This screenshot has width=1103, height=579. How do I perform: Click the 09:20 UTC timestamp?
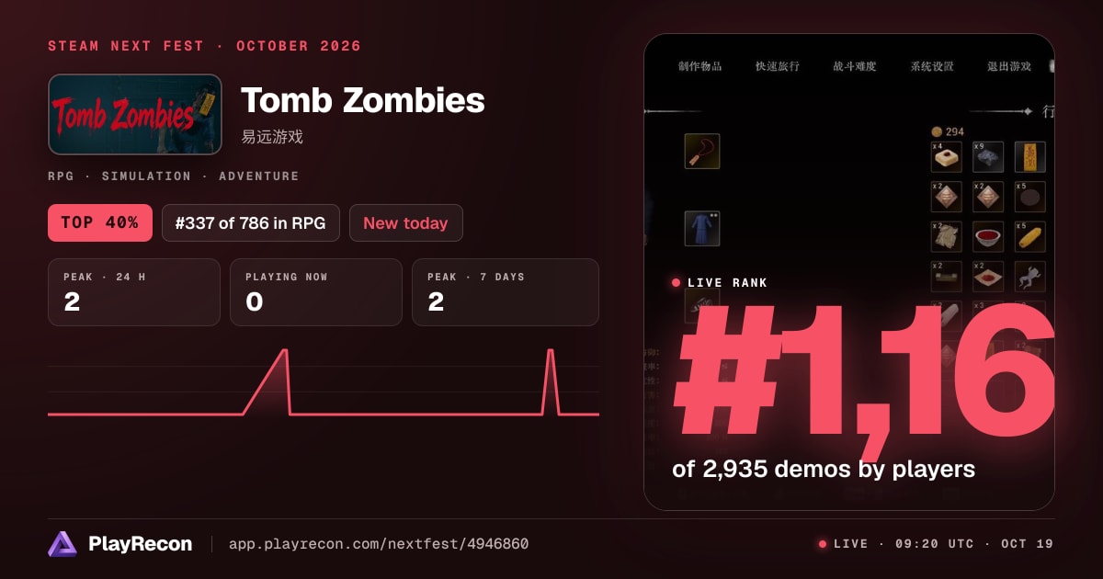click(x=935, y=544)
